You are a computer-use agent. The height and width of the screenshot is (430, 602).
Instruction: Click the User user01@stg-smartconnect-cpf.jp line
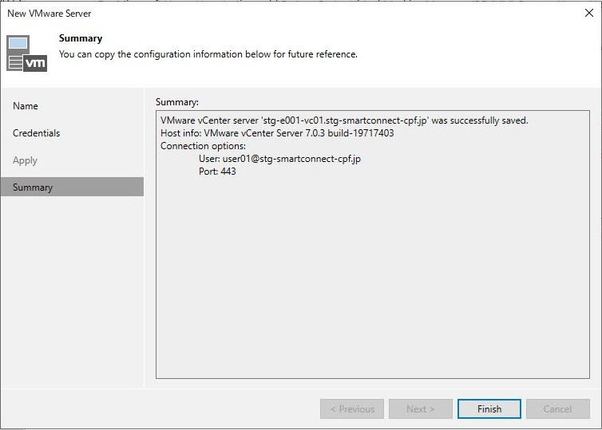(279, 159)
